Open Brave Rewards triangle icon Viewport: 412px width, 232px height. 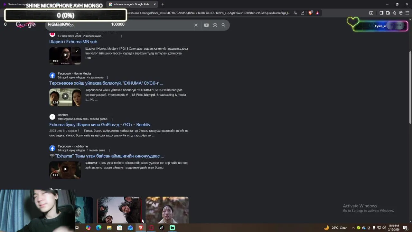(317, 13)
